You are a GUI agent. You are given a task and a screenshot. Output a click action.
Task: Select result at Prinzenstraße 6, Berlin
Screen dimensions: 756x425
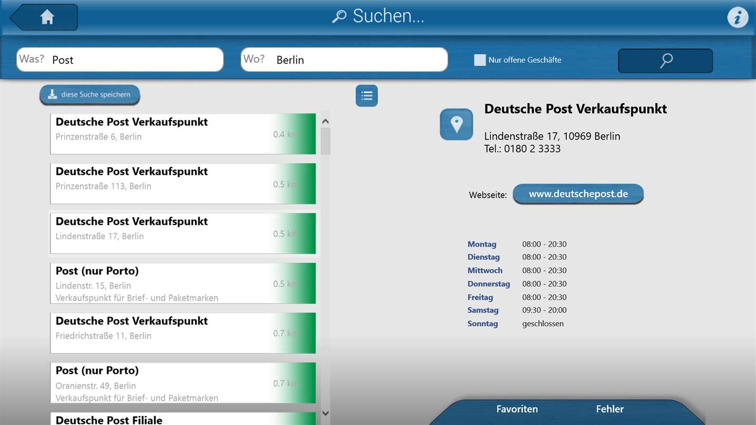(183, 134)
